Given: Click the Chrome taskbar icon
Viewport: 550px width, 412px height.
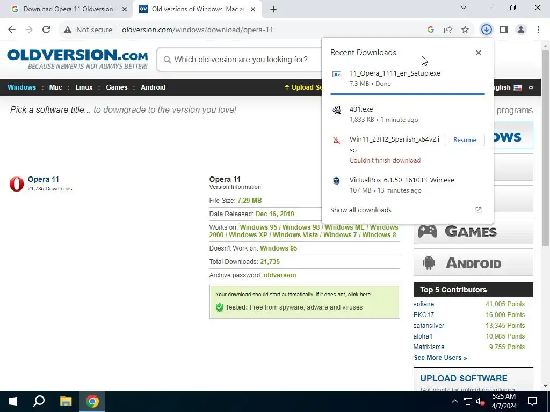Looking at the screenshot, I should coord(92,401).
